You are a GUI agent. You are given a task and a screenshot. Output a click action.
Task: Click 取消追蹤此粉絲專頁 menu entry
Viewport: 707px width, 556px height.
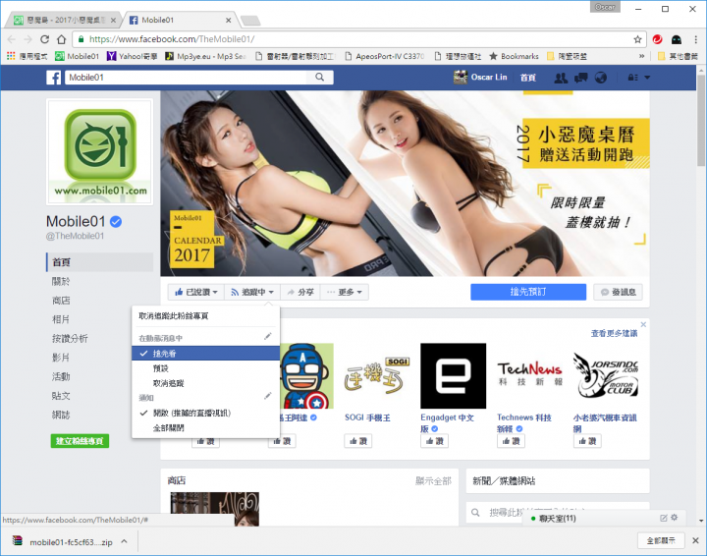coord(205,316)
